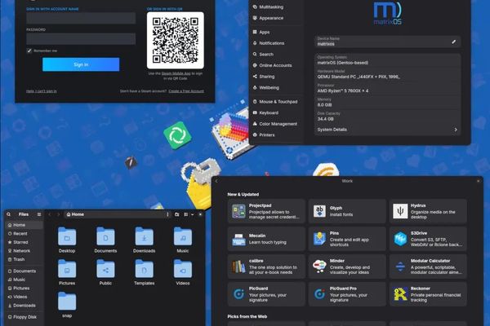Open the Desktop folder in Files
490x326 pixels.
click(x=67, y=240)
